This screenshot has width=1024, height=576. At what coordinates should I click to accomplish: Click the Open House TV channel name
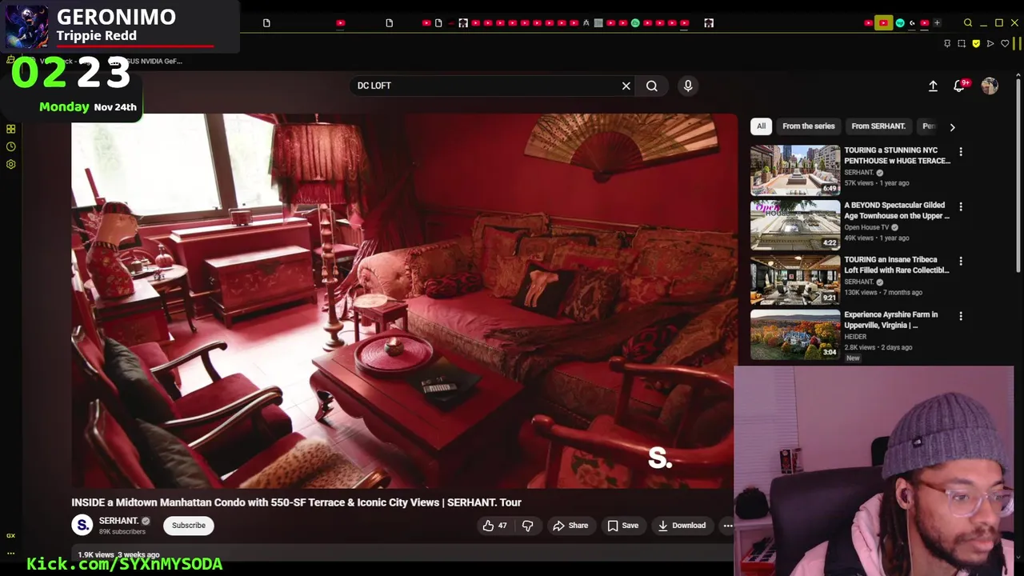pyautogui.click(x=866, y=227)
